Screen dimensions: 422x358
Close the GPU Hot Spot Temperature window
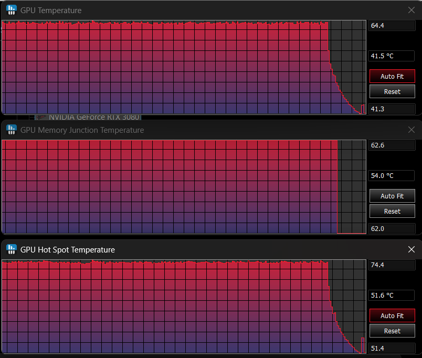(412, 249)
